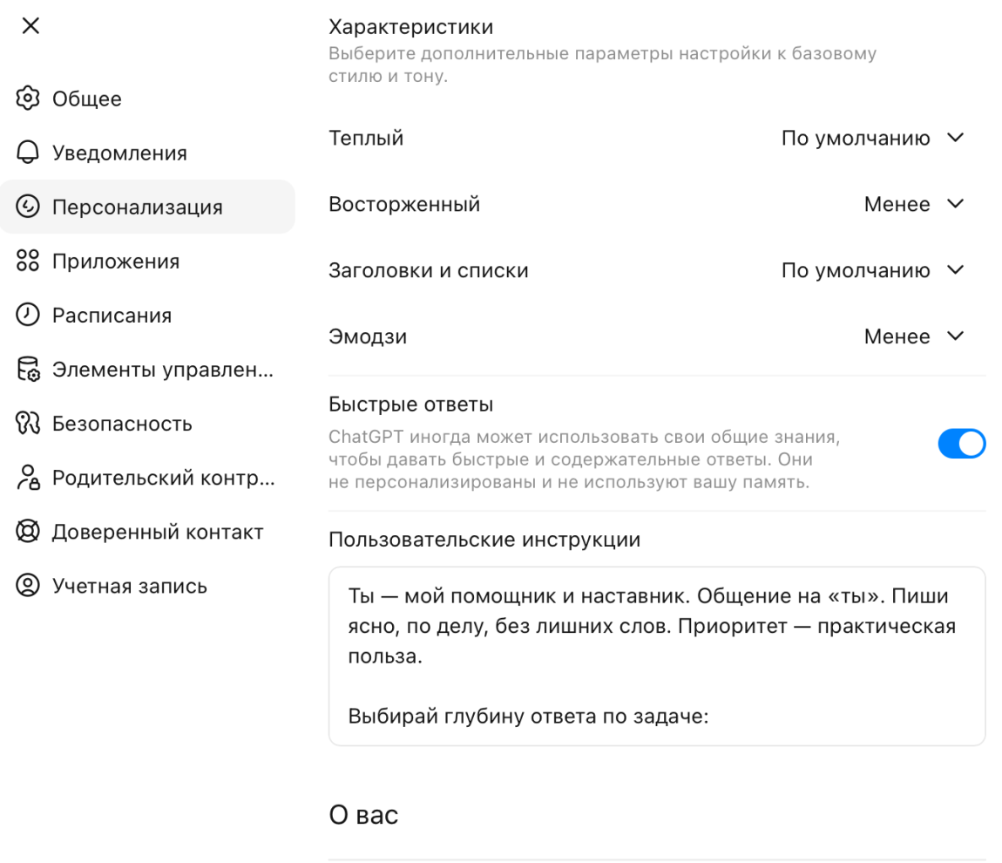Expand the Теплый dropdown set to По умолчанию
The width and height of the screenshot is (1002, 863).
(872, 138)
